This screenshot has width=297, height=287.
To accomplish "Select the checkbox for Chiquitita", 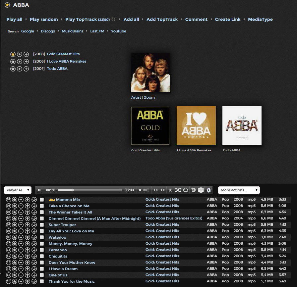I will 42,256.
